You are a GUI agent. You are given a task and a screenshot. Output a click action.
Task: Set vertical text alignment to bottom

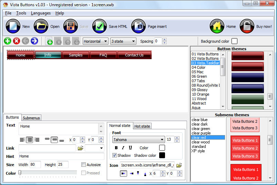pyautogui.click(x=62, y=140)
